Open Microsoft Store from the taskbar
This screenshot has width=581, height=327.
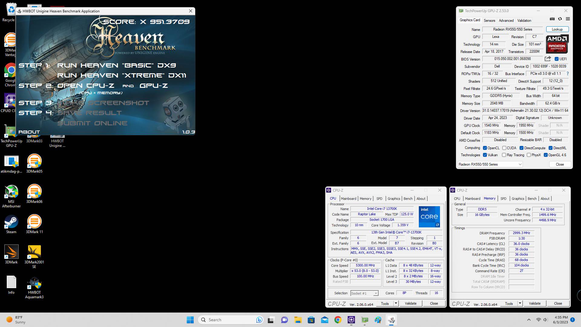pyautogui.click(x=311, y=320)
